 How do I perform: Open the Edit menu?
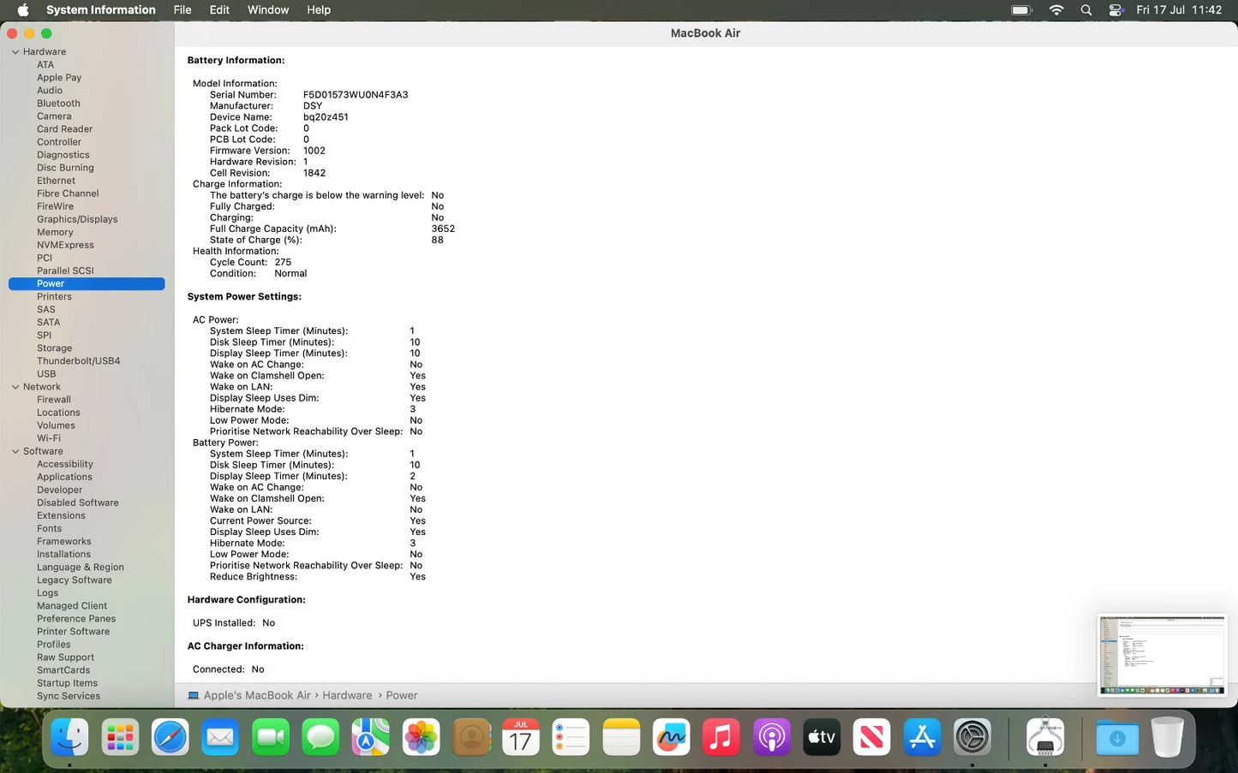click(219, 10)
